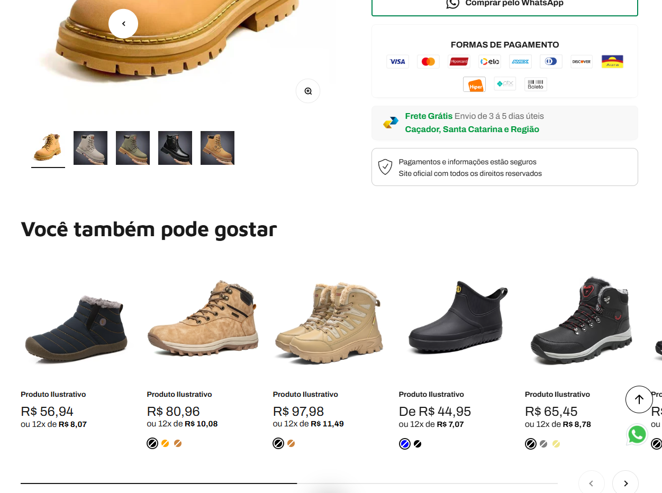Select the yellow swatch on the black hiking boot
Viewport: 662px width, 493px height.
click(556, 444)
